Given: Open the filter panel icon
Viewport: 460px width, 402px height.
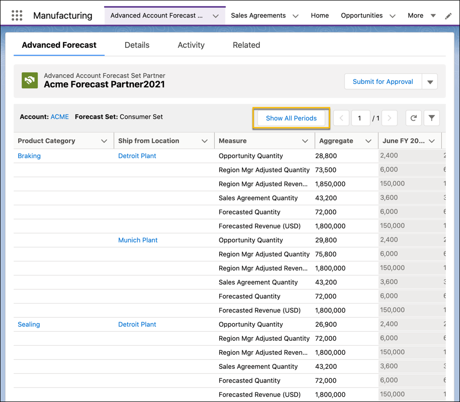Looking at the screenshot, I should [x=432, y=118].
